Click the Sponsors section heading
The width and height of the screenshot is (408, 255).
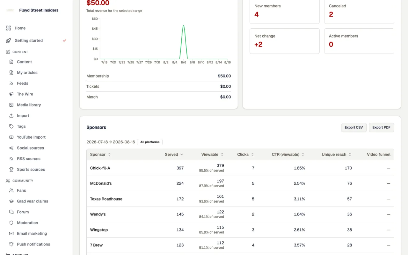click(x=96, y=127)
